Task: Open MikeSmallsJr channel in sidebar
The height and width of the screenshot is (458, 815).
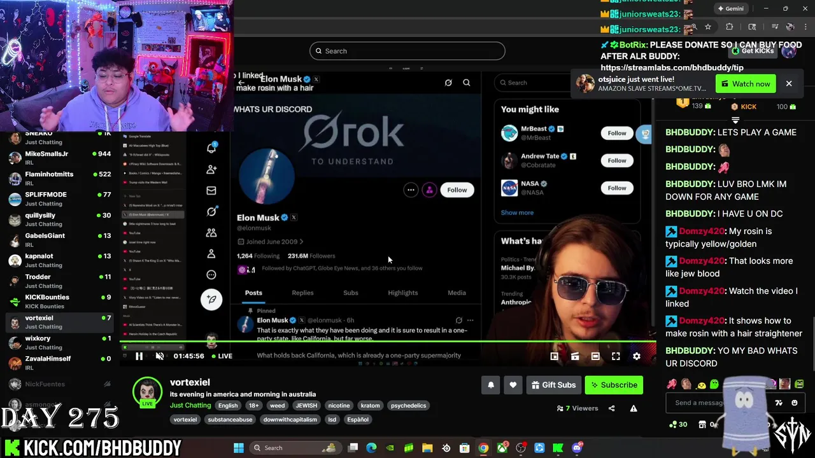Action: 60,158
